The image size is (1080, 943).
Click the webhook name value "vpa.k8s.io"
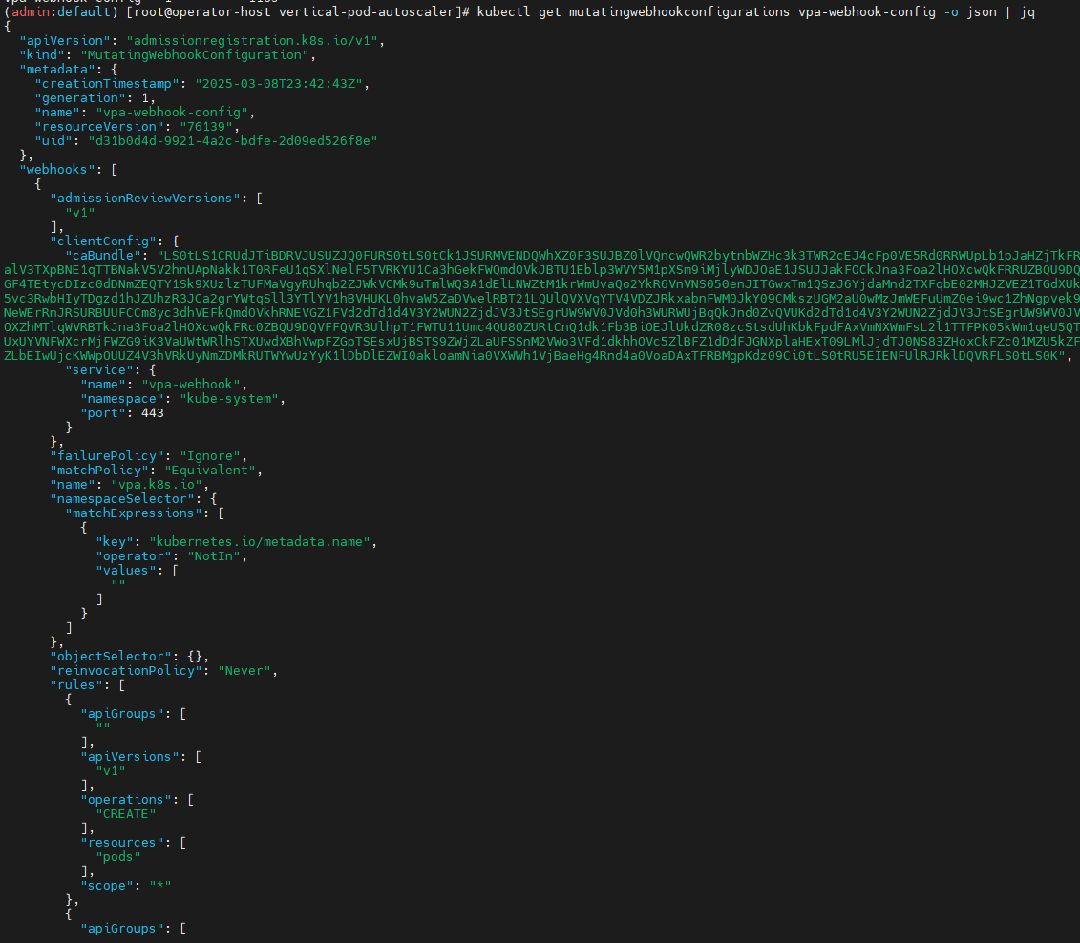157,485
